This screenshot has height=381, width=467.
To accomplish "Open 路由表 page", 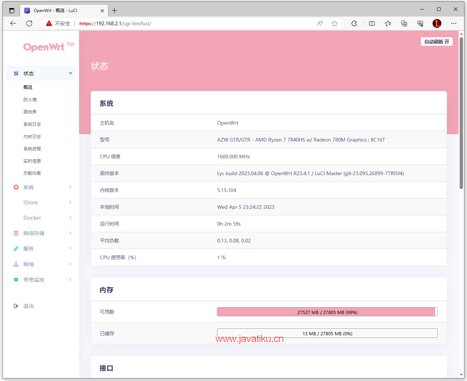I will 30,112.
